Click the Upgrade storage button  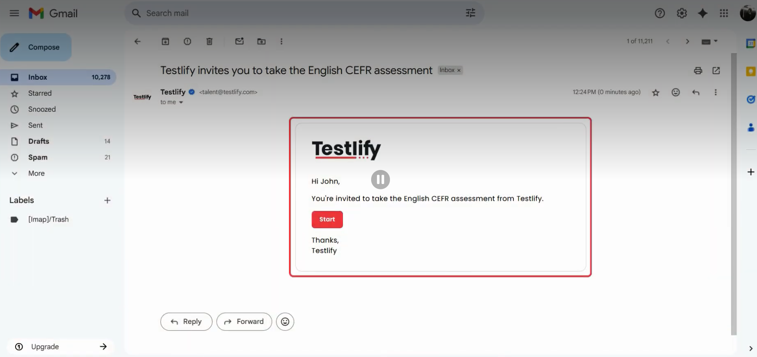(x=60, y=347)
